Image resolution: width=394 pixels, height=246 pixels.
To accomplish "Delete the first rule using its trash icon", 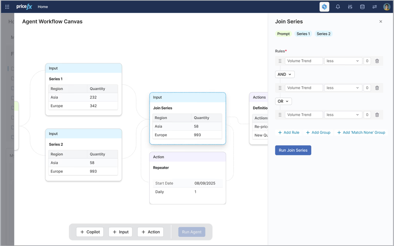I will pos(377,61).
